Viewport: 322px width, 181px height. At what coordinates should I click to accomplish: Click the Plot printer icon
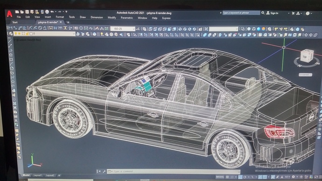tap(47, 12)
